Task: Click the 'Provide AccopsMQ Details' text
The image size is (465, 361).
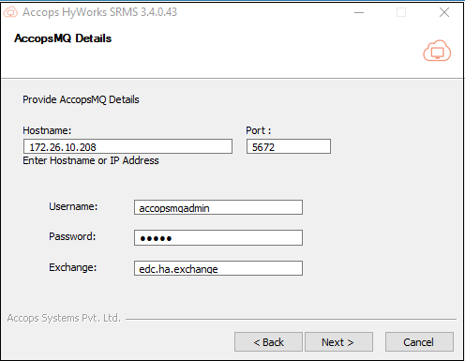Action: click(x=81, y=99)
